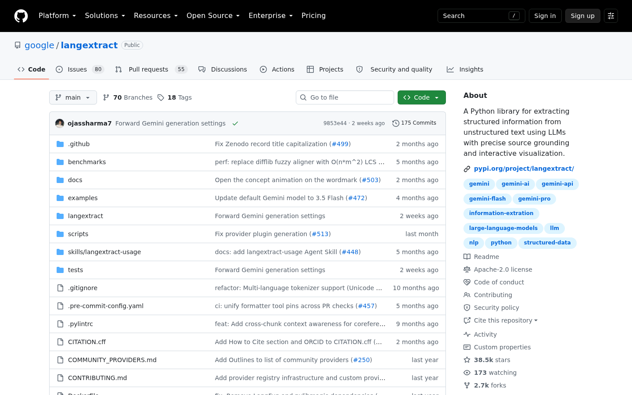Click the green commit status checkmark

[235, 123]
